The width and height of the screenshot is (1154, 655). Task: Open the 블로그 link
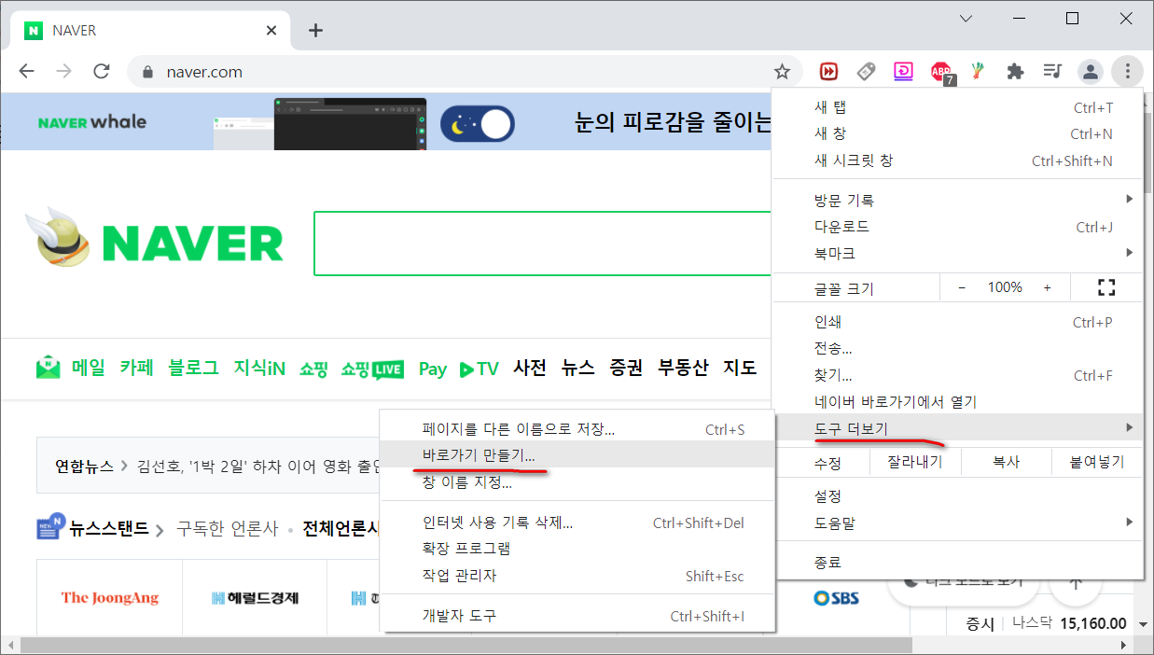click(193, 368)
